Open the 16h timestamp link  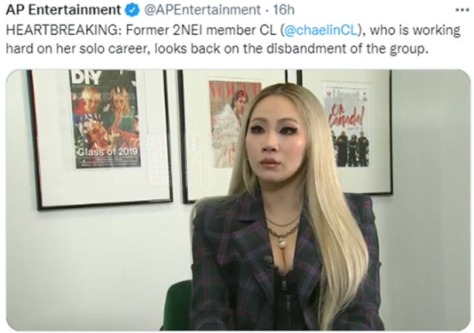coord(283,10)
